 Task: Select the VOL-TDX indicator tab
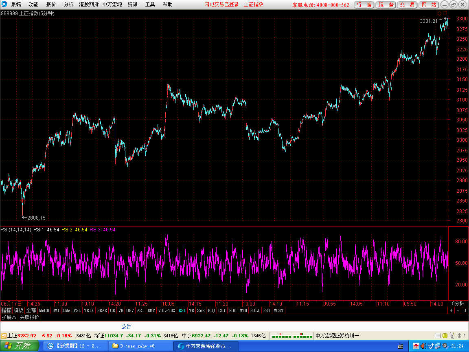167,310
